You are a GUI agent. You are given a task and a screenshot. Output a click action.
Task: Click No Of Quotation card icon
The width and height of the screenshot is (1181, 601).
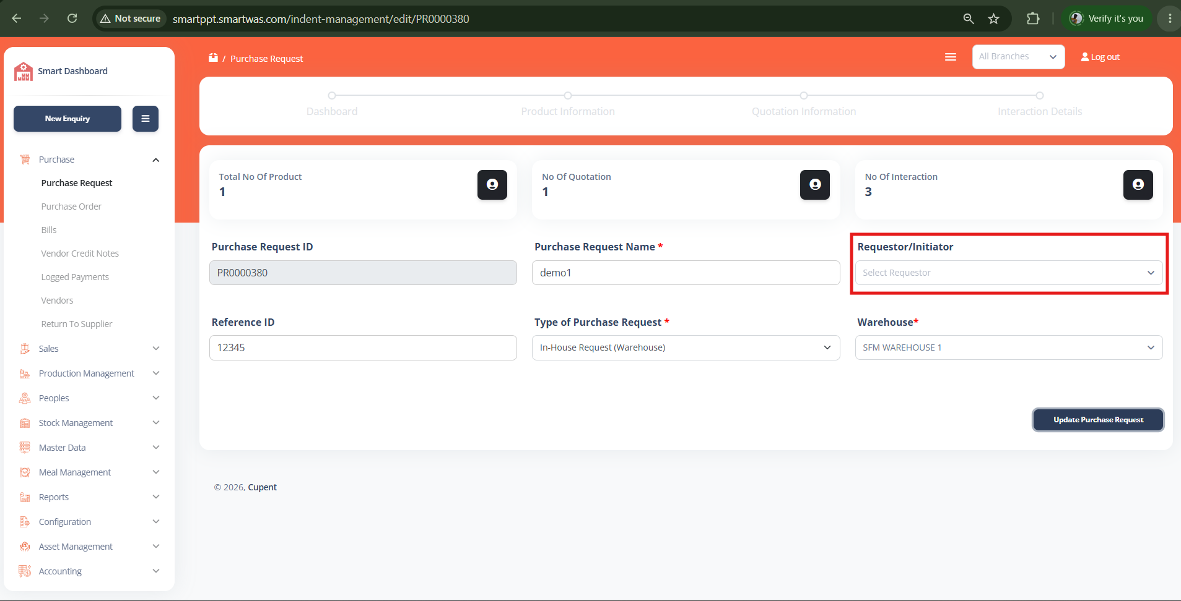click(815, 185)
